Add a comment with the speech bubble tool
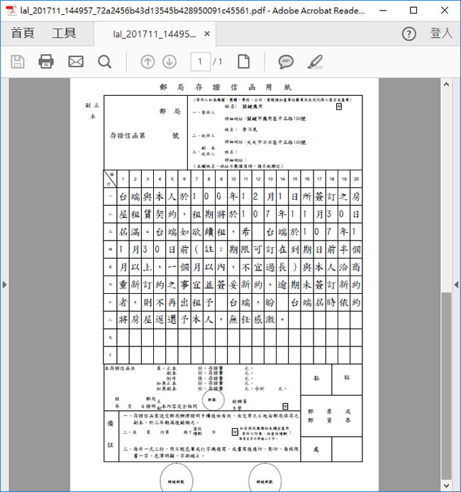The width and height of the screenshot is (461, 492). coord(286,62)
